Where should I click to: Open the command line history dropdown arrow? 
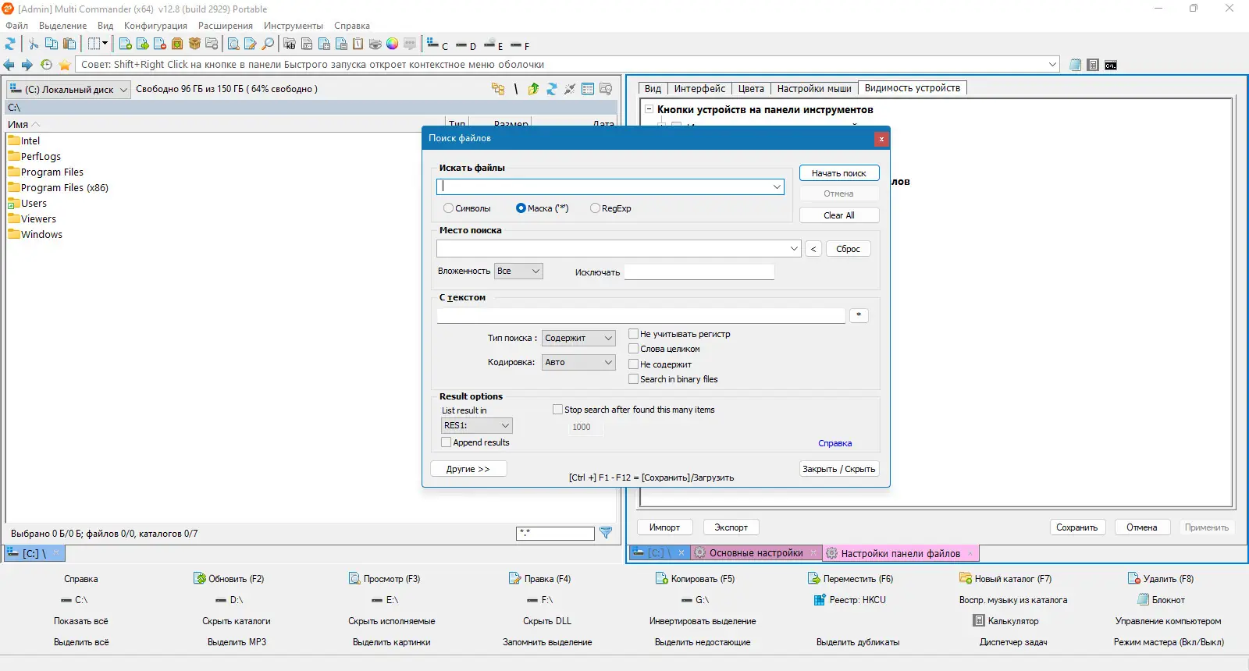[x=1052, y=65]
